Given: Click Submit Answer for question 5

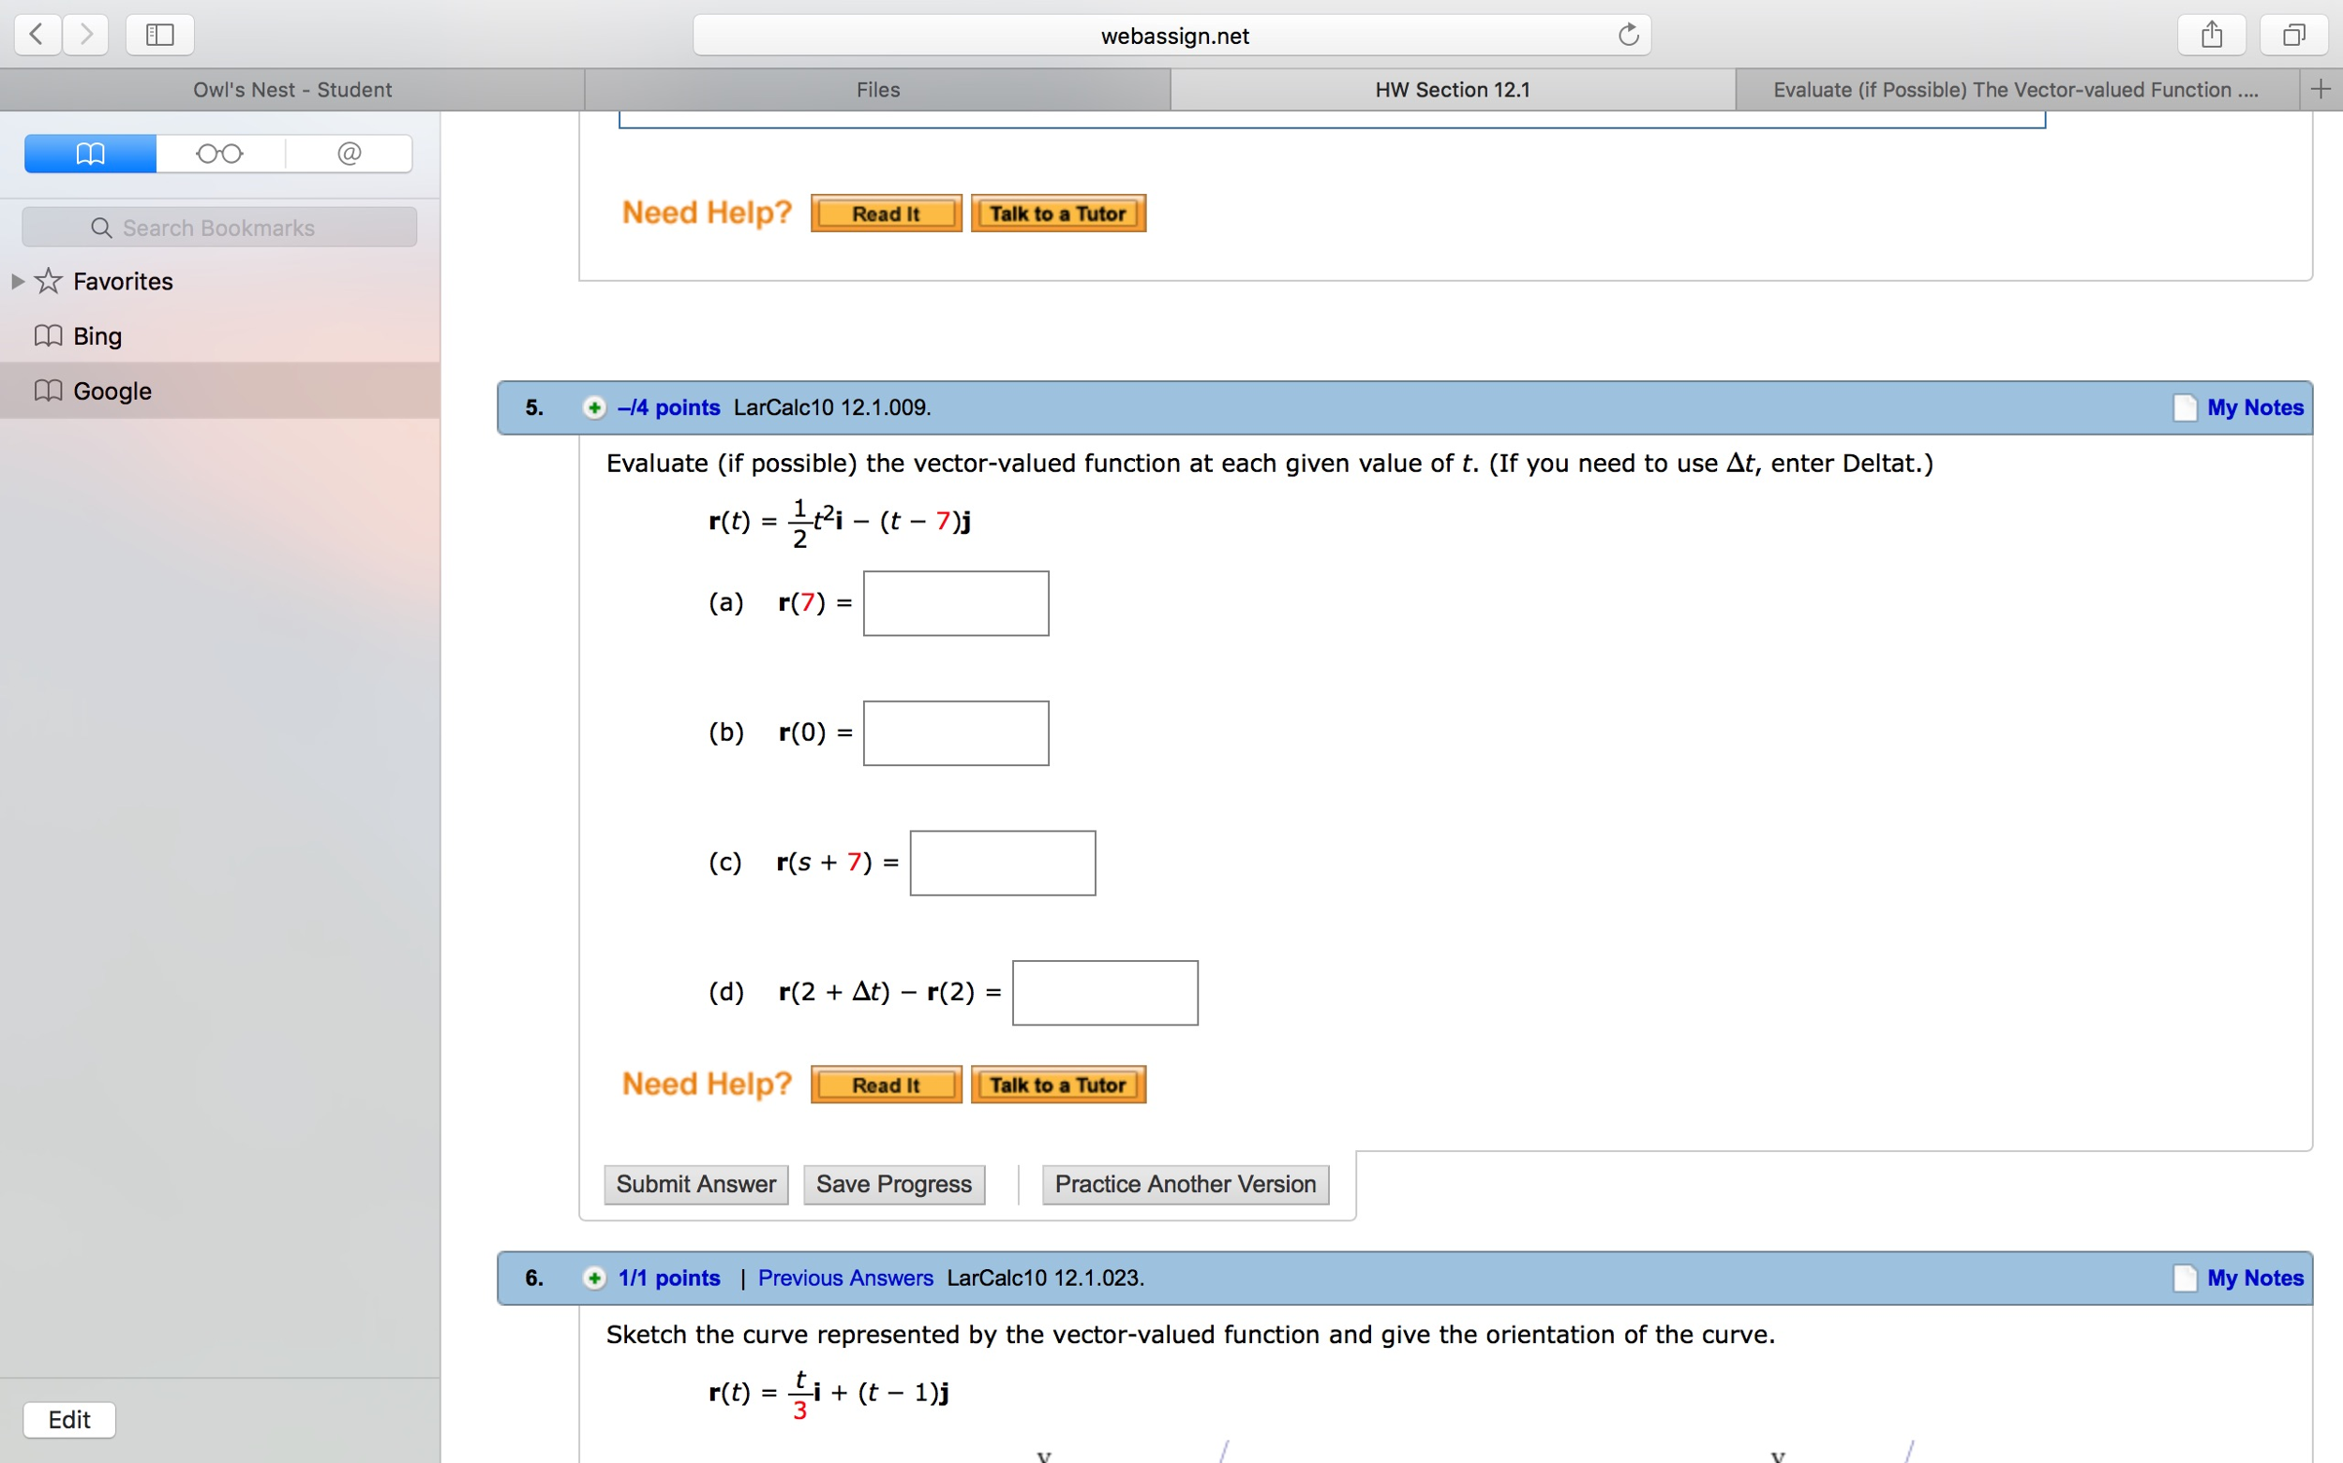Looking at the screenshot, I should [x=695, y=1183].
